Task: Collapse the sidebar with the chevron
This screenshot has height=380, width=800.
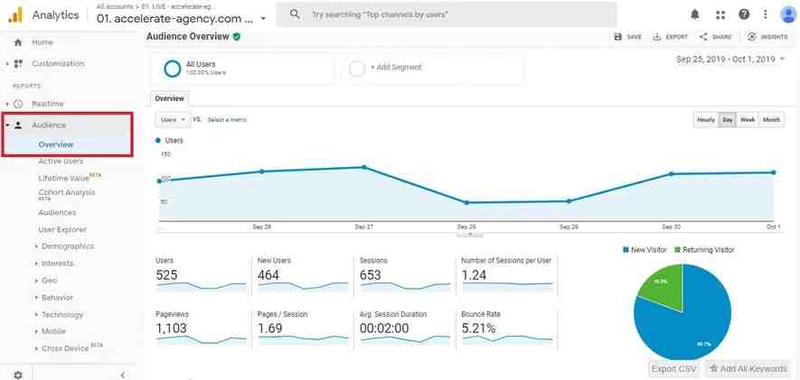Action: [123, 375]
